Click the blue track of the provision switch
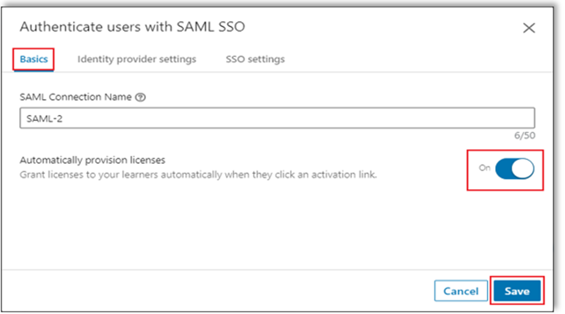The width and height of the screenshot is (565, 314). [x=504, y=169]
